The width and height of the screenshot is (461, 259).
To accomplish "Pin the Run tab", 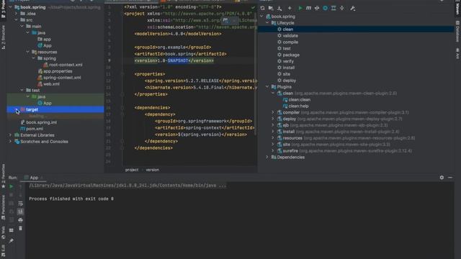I will 12,241.
